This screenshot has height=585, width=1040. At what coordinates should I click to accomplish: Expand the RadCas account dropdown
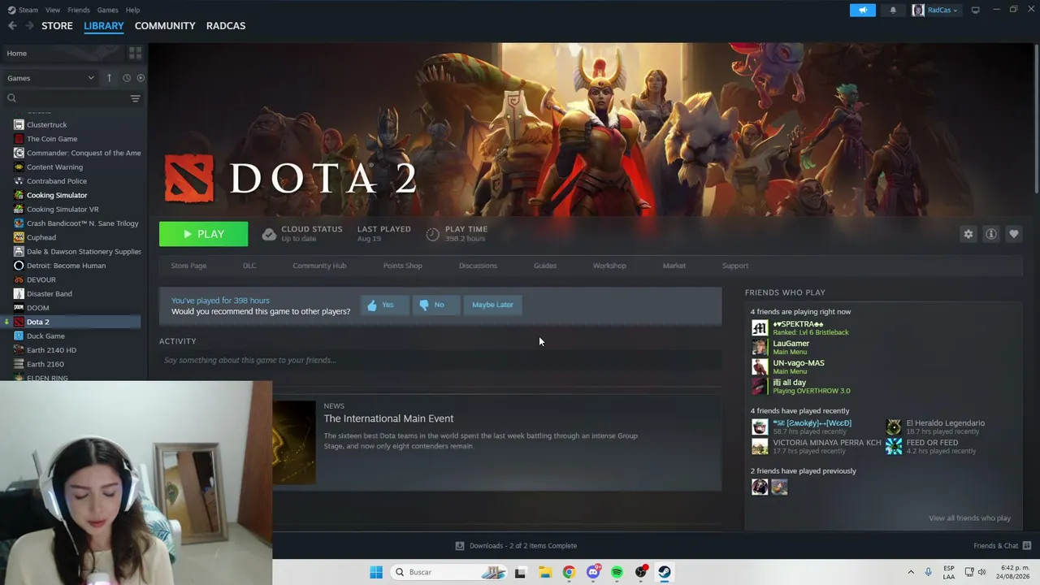pos(936,10)
